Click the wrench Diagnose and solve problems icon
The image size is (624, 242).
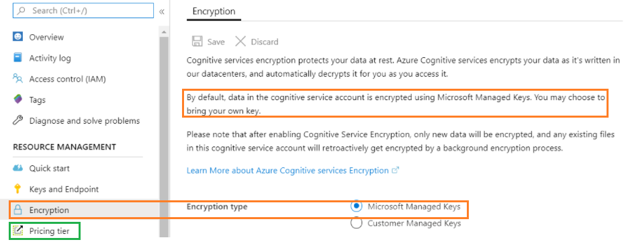click(x=18, y=120)
